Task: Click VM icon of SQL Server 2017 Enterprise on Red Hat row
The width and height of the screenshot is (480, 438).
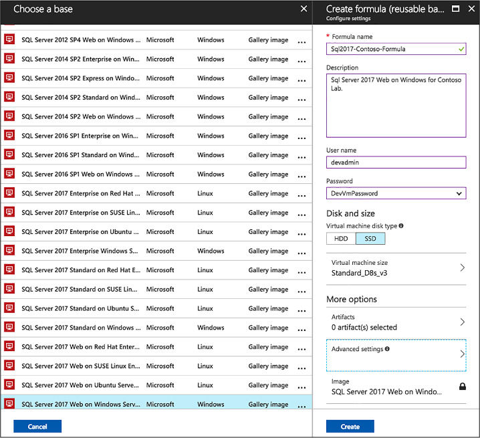Action: tap(9, 193)
